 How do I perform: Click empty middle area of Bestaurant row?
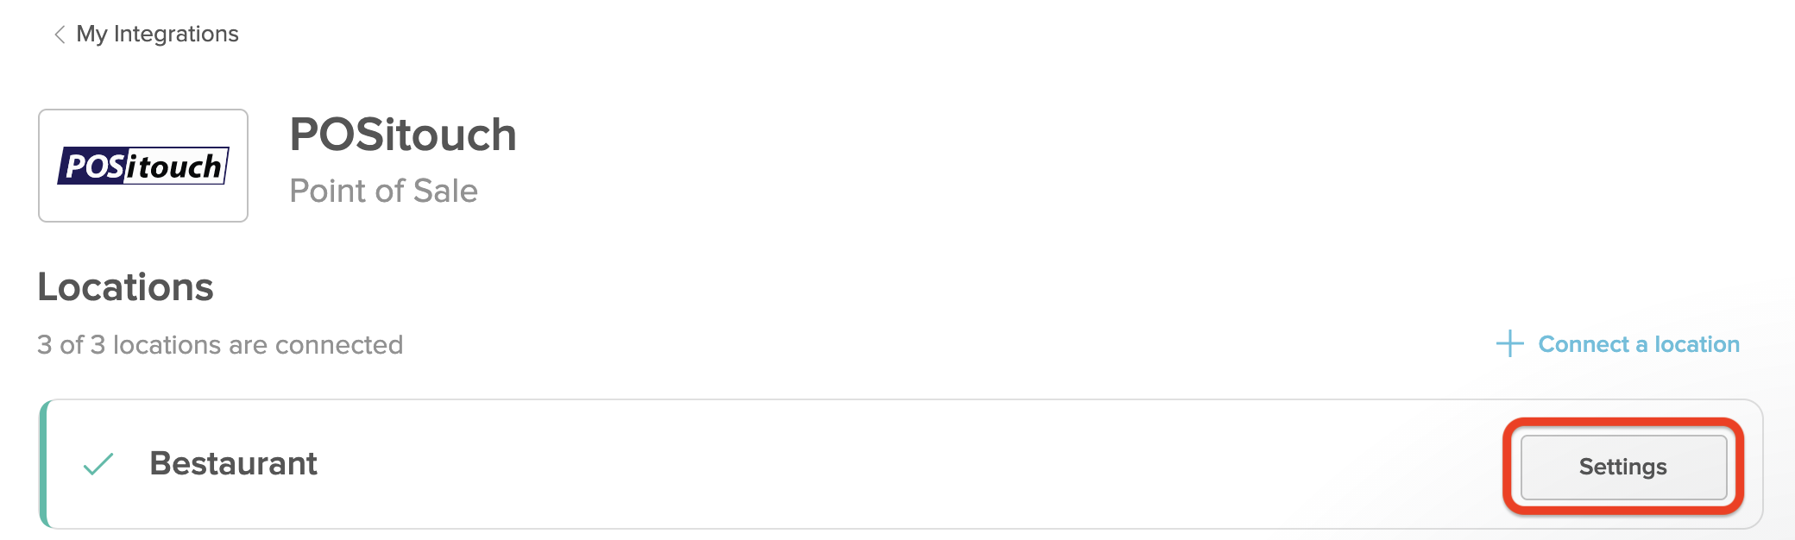point(863,464)
